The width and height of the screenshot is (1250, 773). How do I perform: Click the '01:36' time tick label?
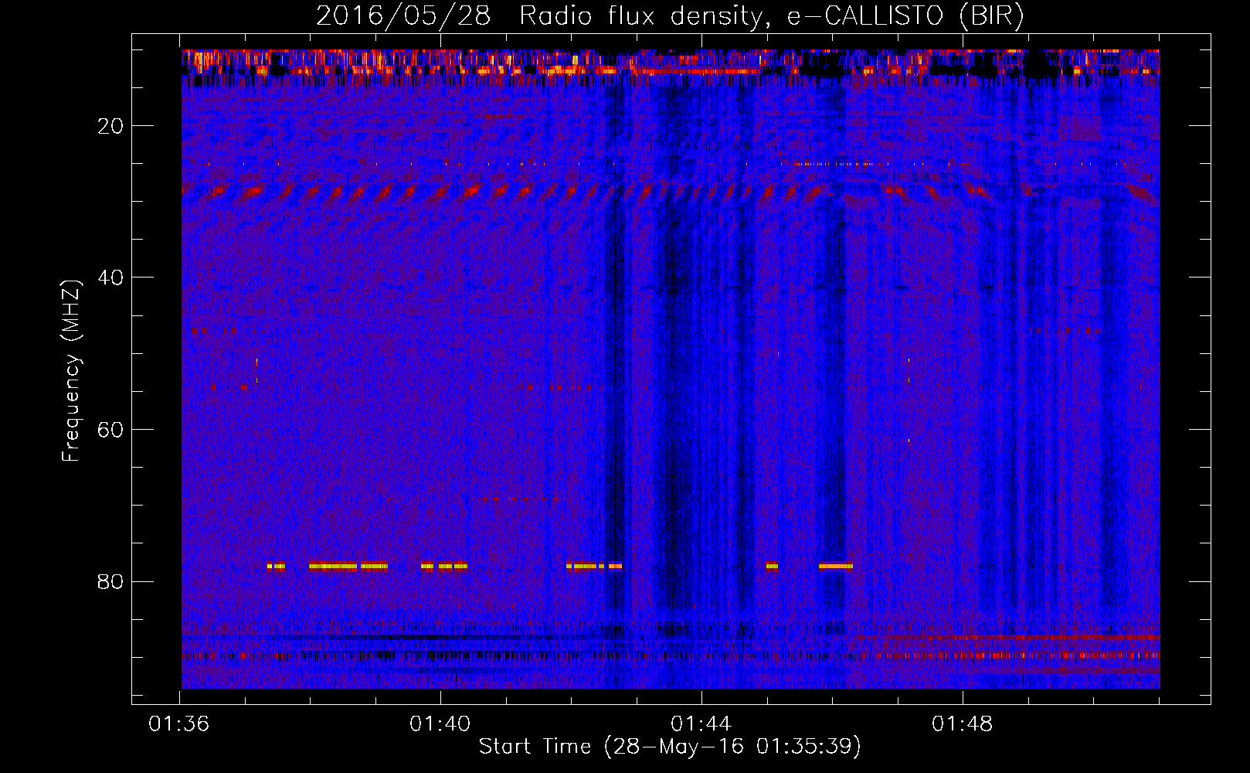point(179,724)
